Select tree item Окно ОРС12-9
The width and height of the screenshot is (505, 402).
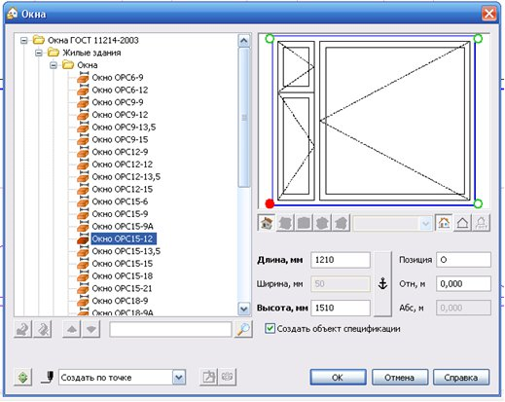point(120,152)
